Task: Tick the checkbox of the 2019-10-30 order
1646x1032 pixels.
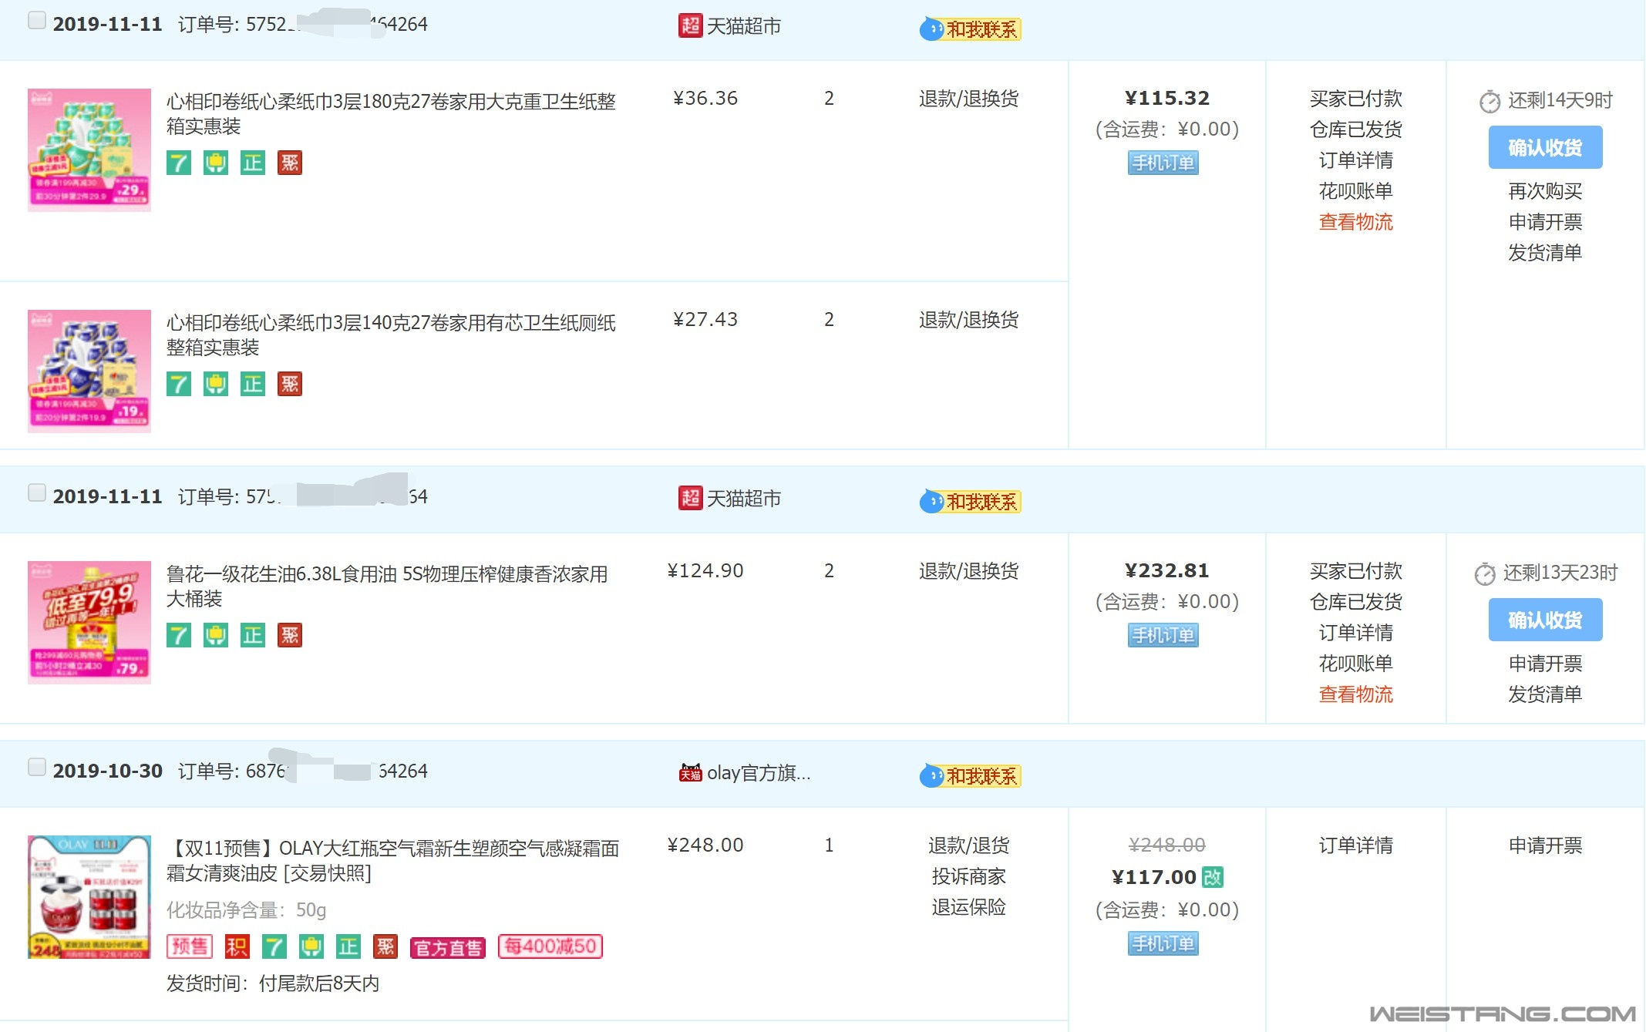Action: tap(36, 767)
